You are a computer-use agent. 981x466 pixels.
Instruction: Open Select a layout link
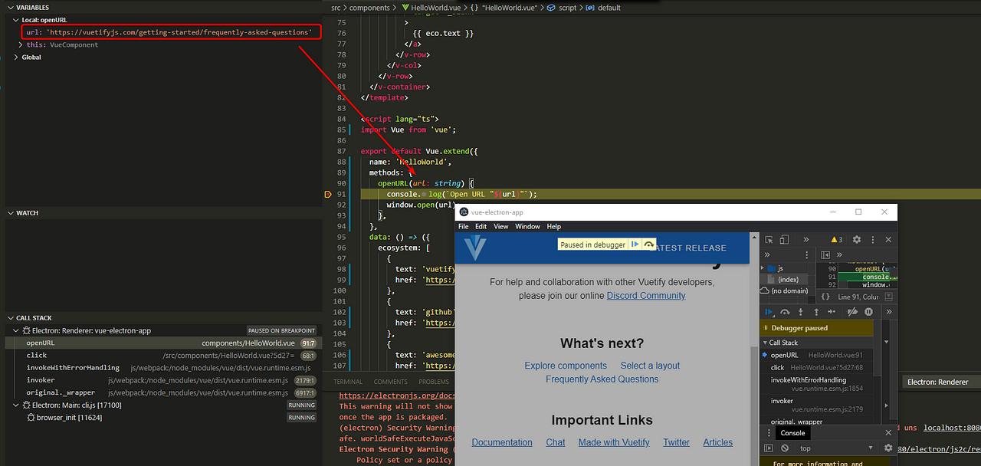pyautogui.click(x=650, y=366)
